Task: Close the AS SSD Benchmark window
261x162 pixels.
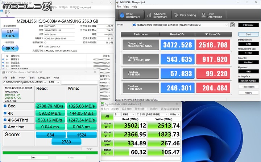Action: click(95, 72)
